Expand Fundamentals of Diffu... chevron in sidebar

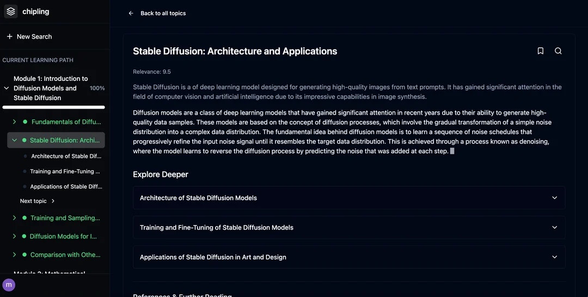pyautogui.click(x=14, y=122)
